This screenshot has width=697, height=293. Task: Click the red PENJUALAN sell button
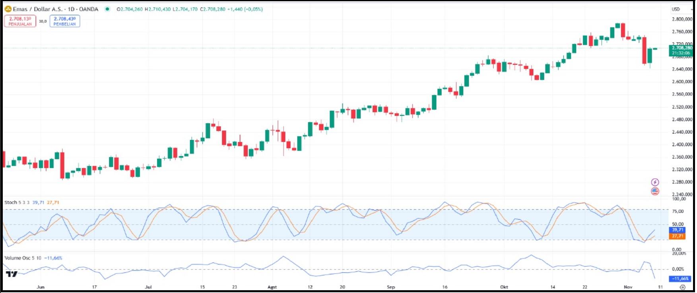pyautogui.click(x=20, y=21)
